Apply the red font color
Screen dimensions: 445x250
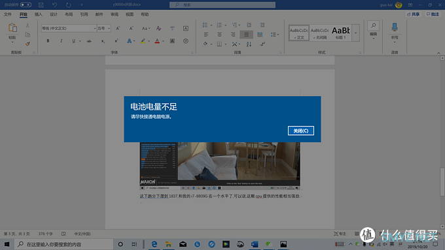coord(157,41)
